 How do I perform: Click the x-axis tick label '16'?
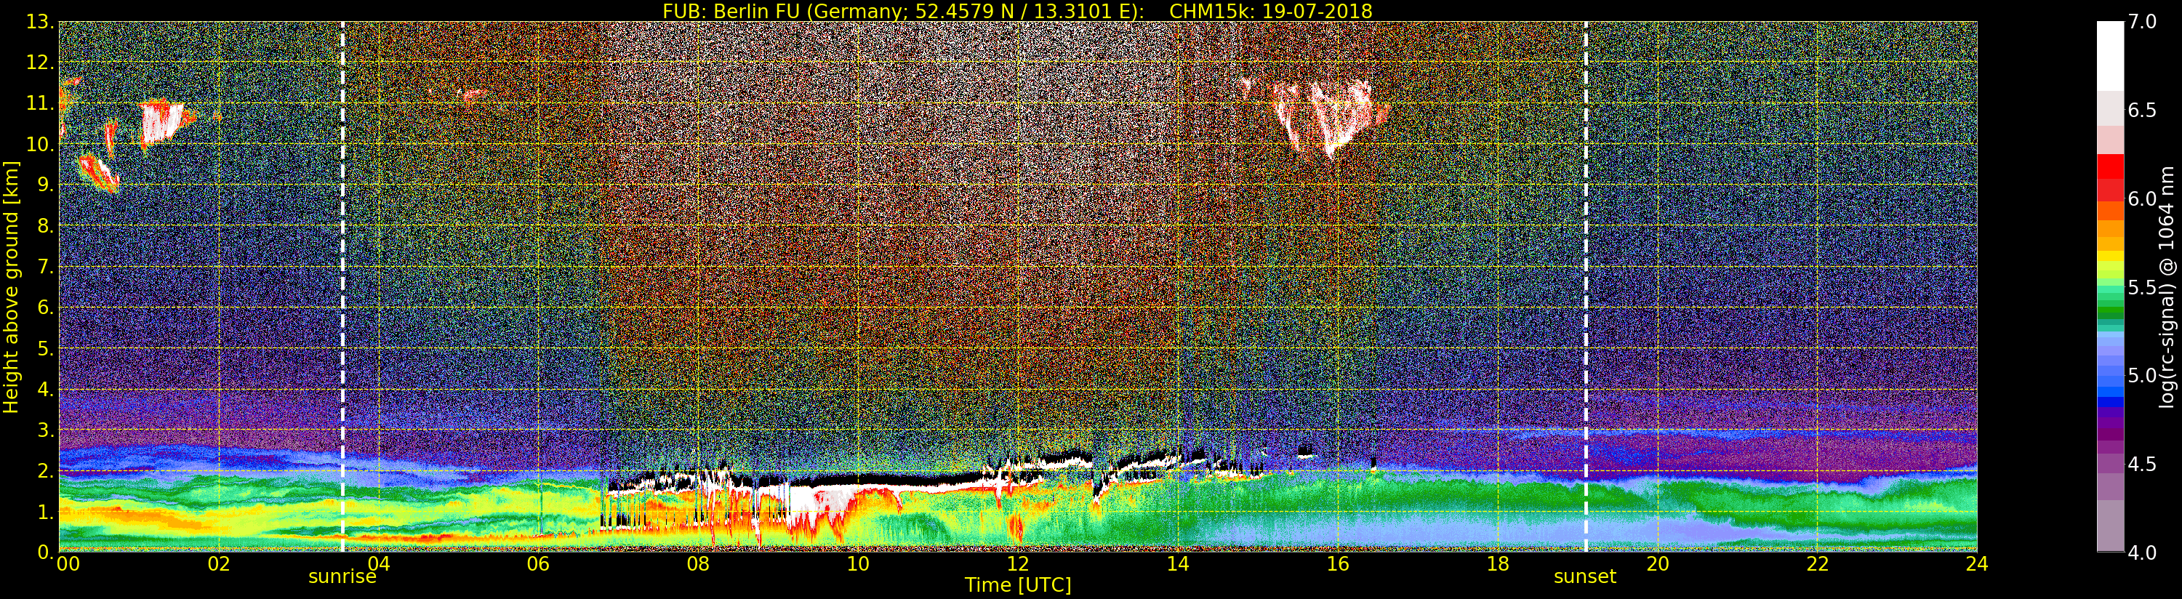coord(1338,564)
